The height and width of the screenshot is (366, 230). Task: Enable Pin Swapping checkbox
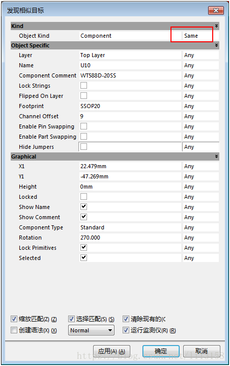coord(83,126)
